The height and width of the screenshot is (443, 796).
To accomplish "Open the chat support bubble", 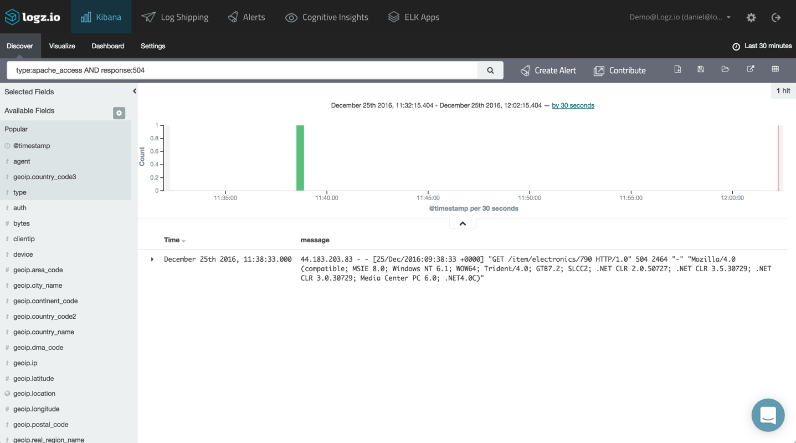I will pyautogui.click(x=768, y=415).
